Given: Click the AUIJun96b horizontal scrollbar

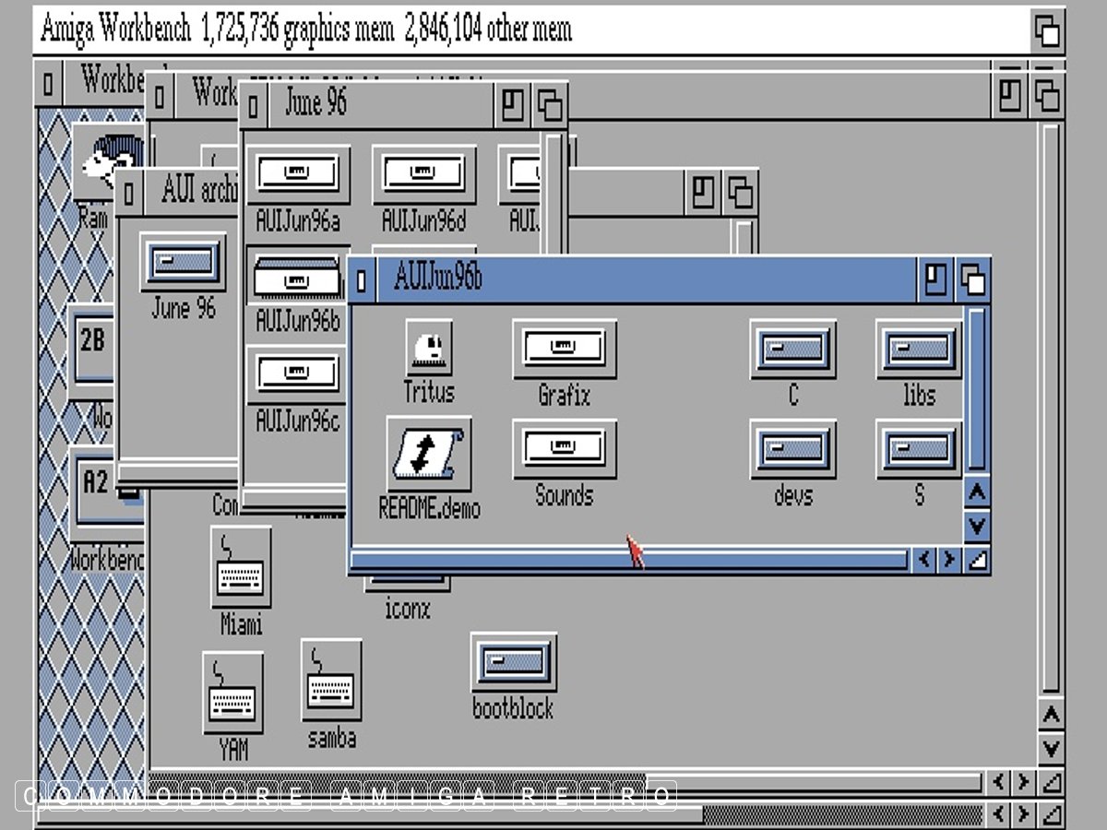Looking at the screenshot, I should point(627,560).
